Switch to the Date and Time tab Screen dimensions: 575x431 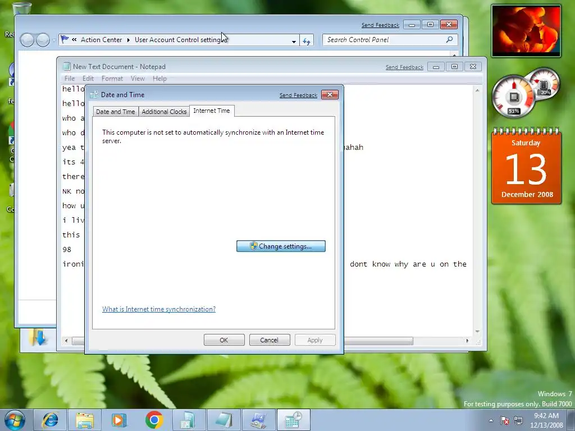point(116,112)
